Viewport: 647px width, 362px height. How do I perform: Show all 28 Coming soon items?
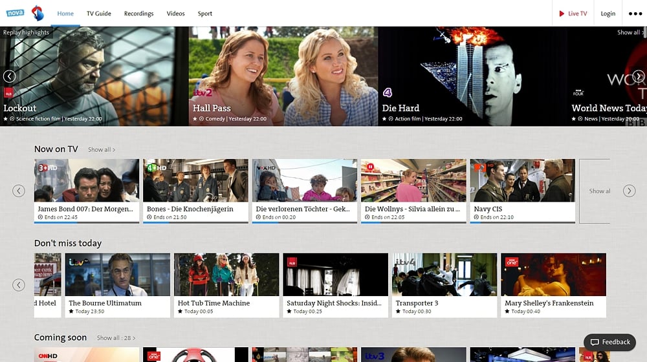116,338
